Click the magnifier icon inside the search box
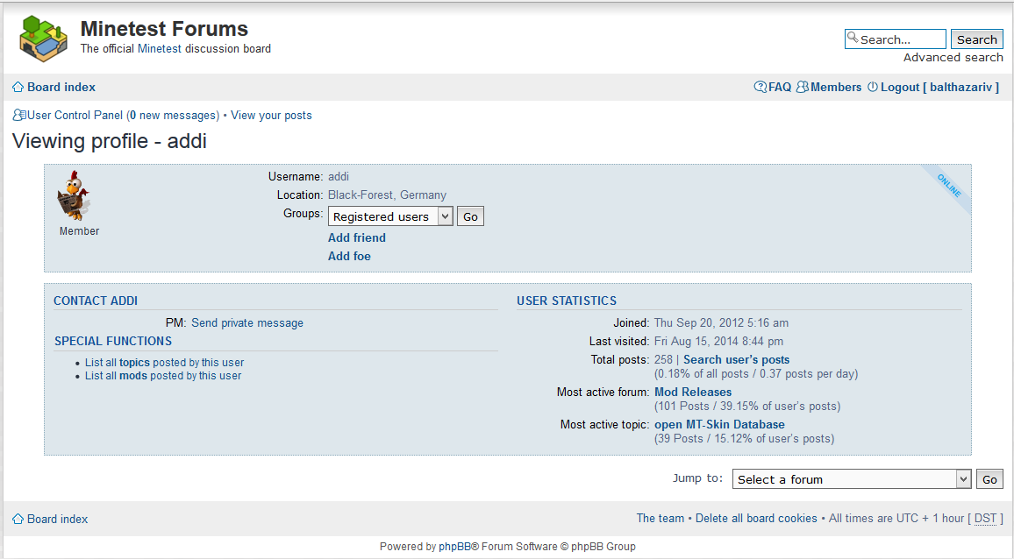 pos(852,39)
